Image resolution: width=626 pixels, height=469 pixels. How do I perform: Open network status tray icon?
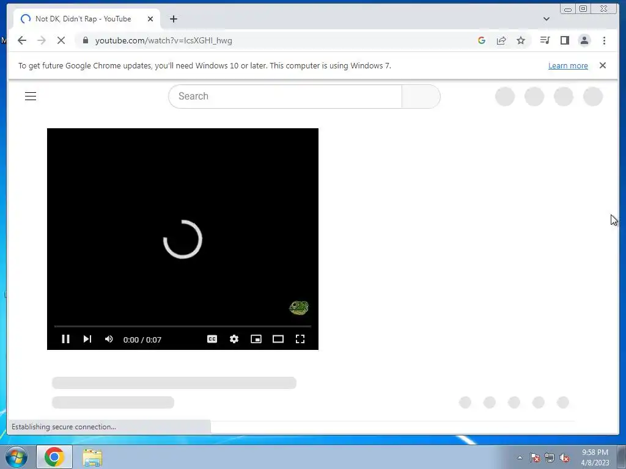coord(550,457)
